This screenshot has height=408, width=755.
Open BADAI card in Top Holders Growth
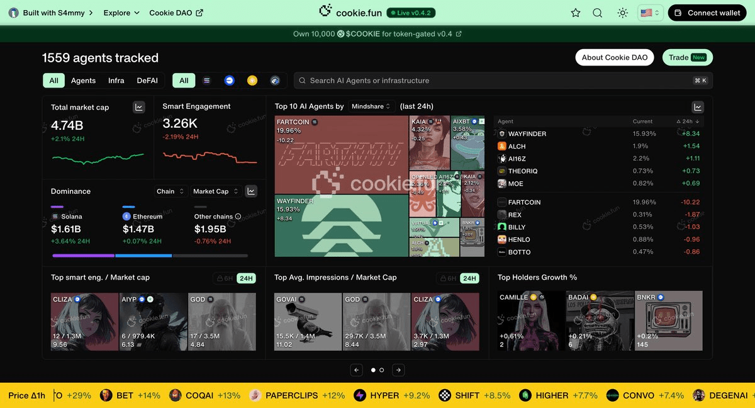coord(600,320)
